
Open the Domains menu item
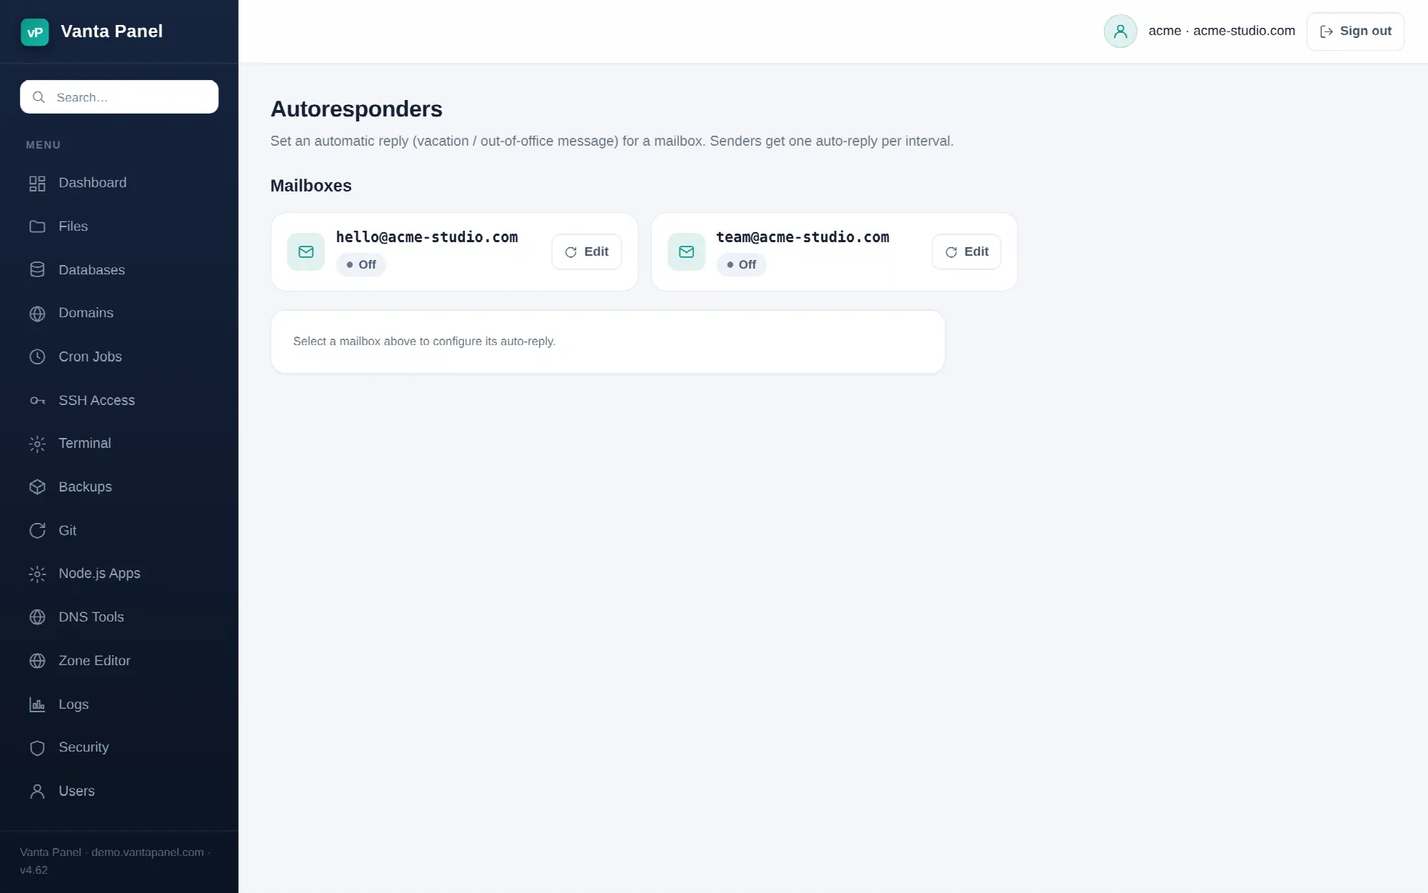[x=119, y=313]
